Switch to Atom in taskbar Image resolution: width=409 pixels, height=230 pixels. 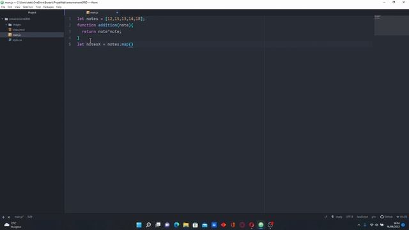[261, 225]
